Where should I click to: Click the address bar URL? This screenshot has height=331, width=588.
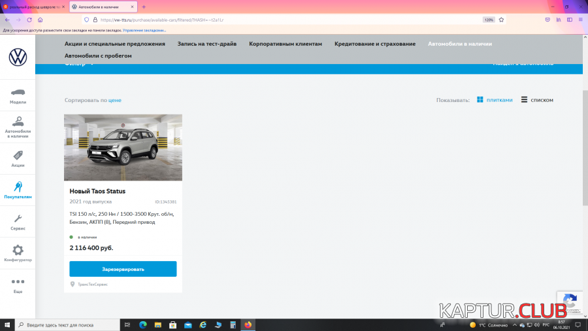pos(162,20)
